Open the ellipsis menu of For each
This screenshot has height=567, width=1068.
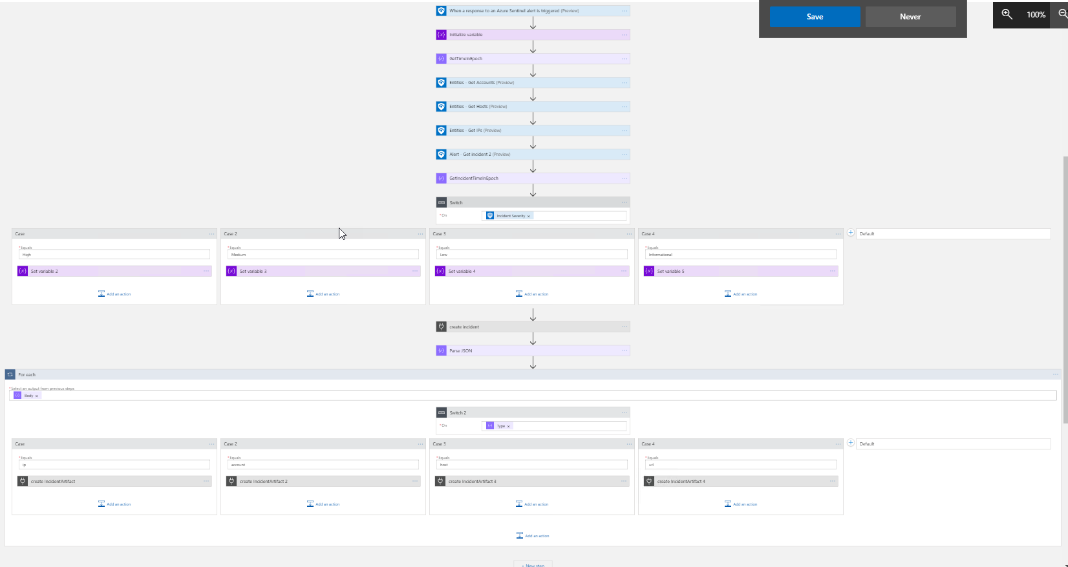point(1056,374)
